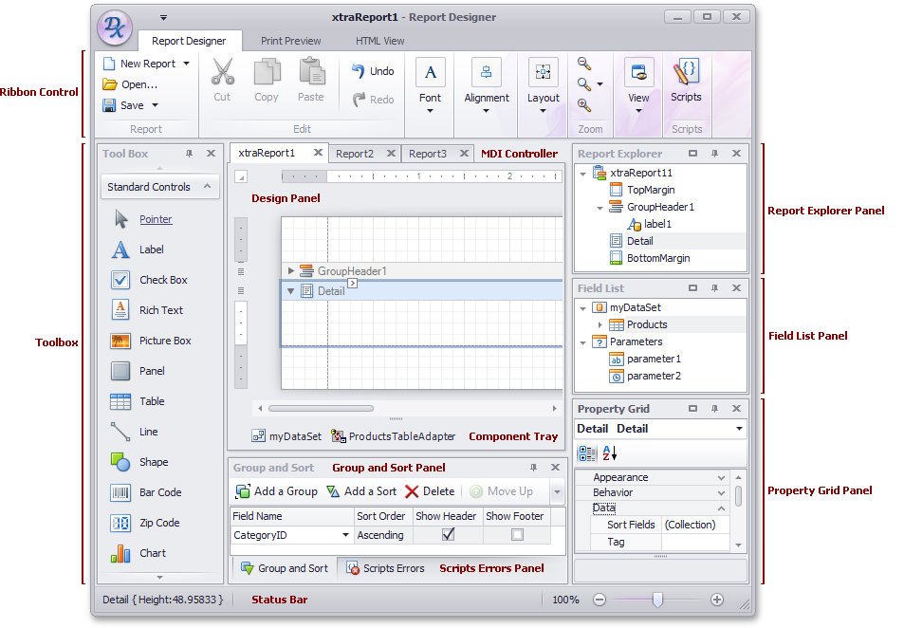The width and height of the screenshot is (904, 628).
Task: Click the status bar zoom out minus button
Action: coord(600,600)
